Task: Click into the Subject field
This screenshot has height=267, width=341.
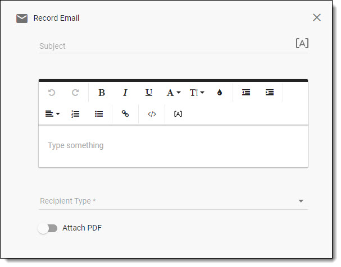Action: [163, 46]
